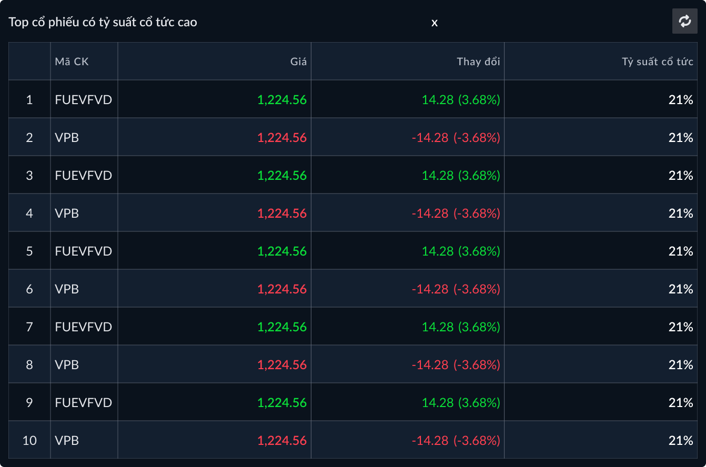Click the rank number 5 cell
The image size is (706, 467).
[x=29, y=251]
